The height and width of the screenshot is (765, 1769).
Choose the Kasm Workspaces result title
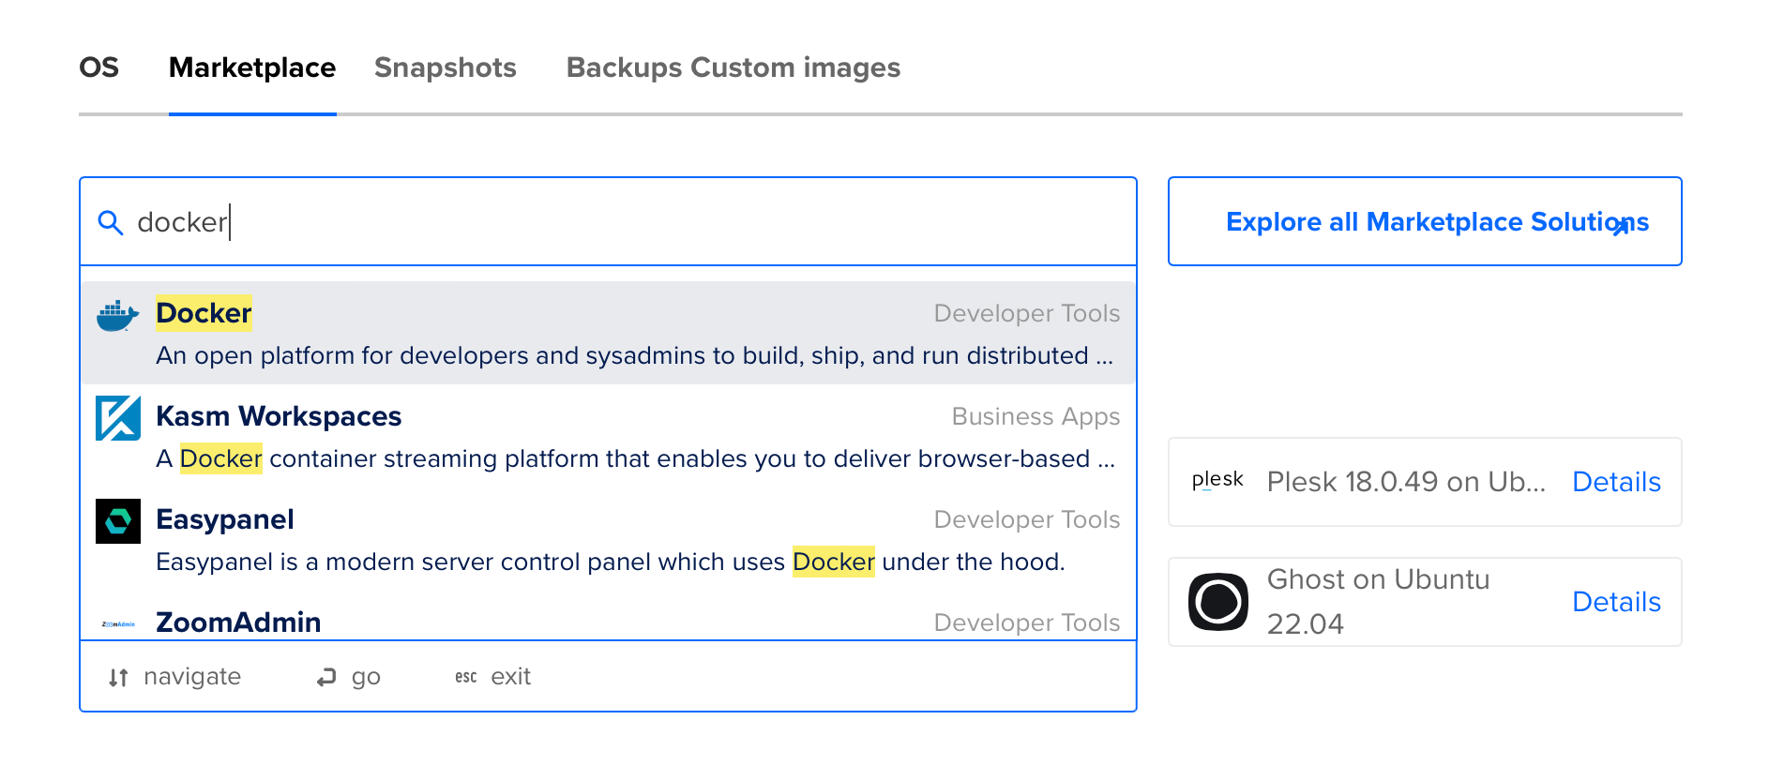[x=279, y=416]
